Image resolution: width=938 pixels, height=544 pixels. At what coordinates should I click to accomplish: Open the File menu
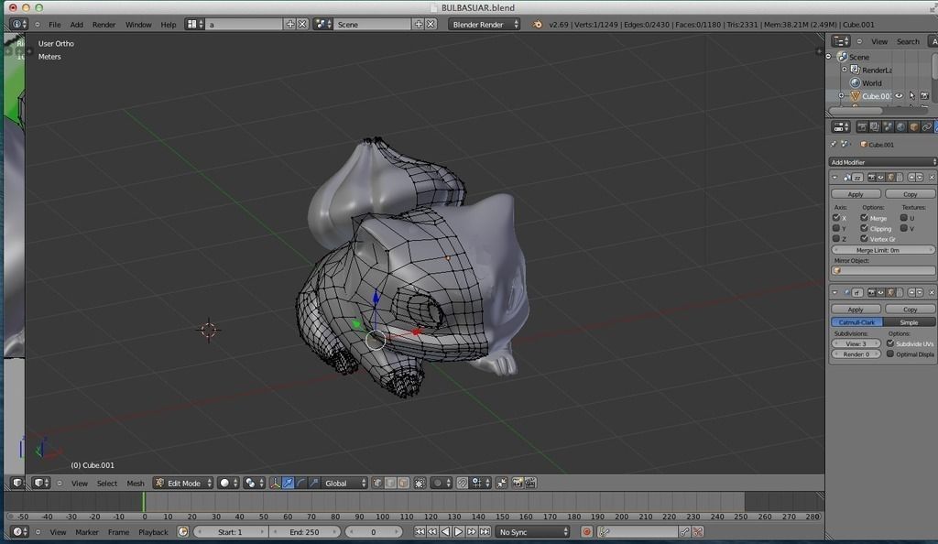click(x=54, y=25)
